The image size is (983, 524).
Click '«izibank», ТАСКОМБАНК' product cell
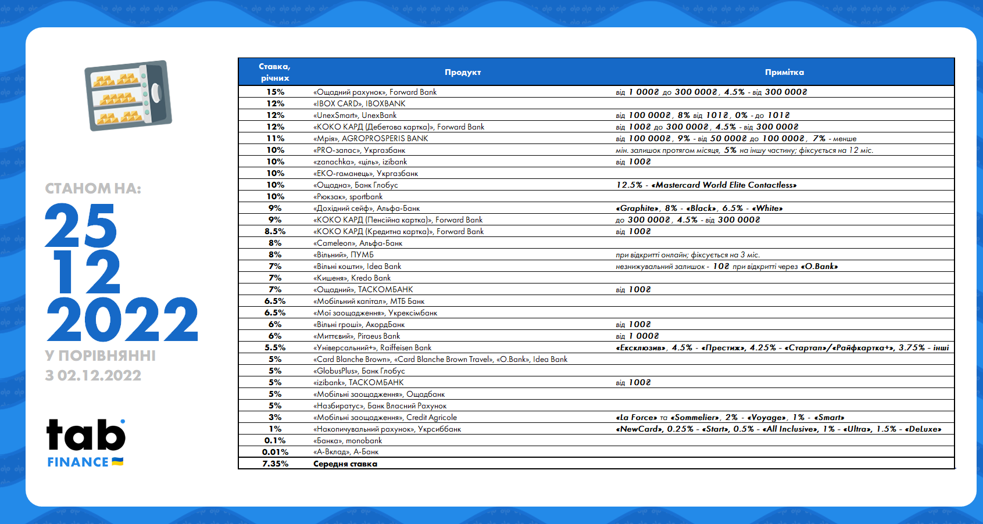[x=358, y=382]
